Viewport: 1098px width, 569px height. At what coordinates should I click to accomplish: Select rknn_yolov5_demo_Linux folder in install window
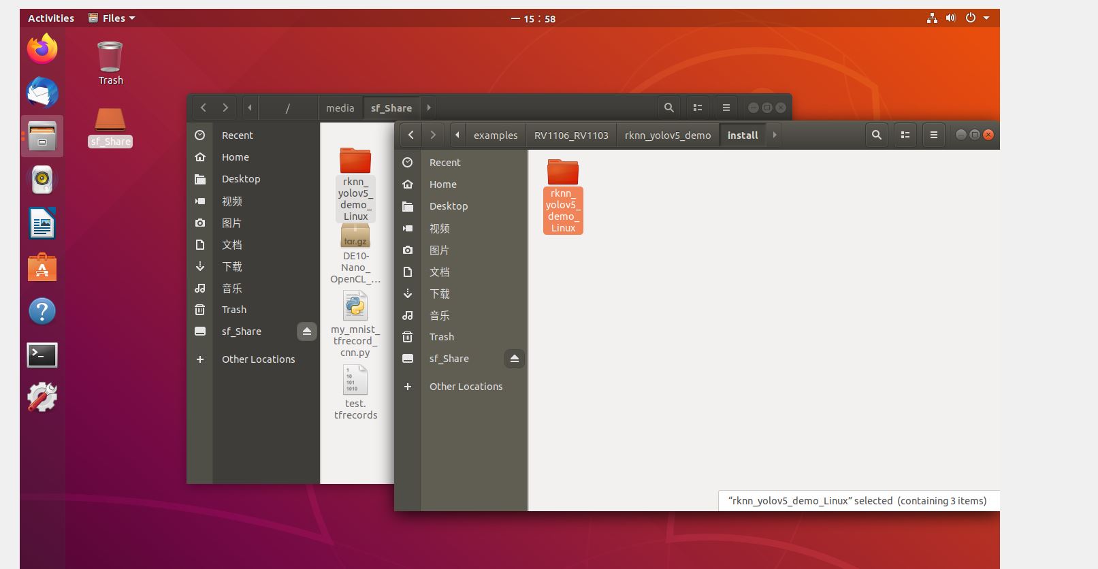563,196
